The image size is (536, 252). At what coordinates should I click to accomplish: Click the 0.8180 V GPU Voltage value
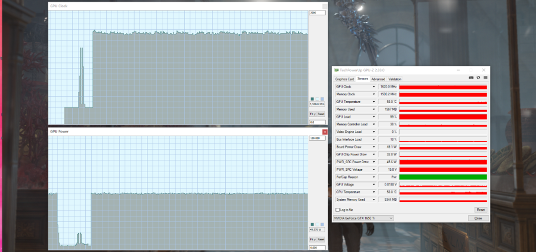(388, 185)
